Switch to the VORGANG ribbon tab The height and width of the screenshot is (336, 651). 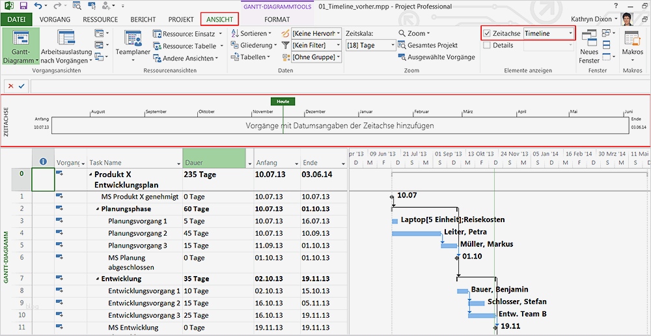coord(55,20)
